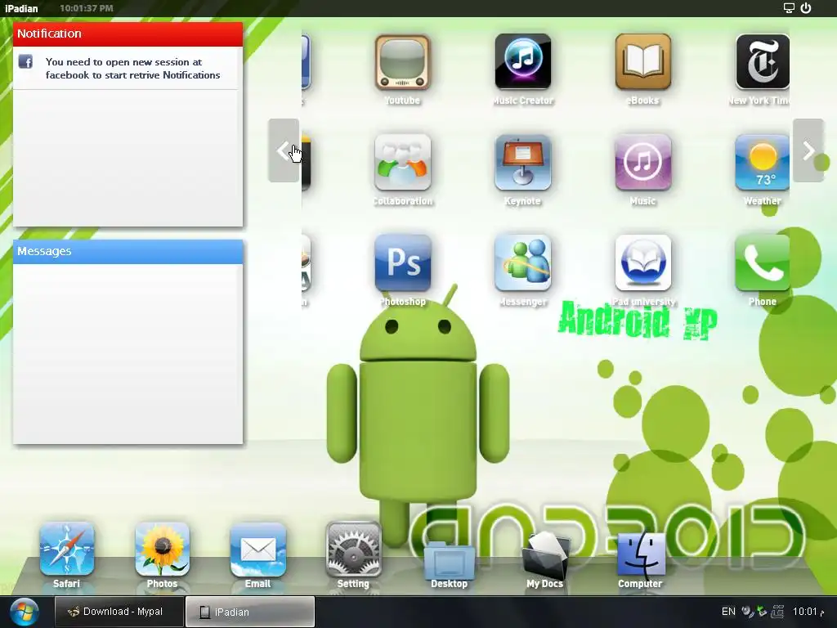Open Computer icon in dock
The image size is (837, 628).
point(640,555)
